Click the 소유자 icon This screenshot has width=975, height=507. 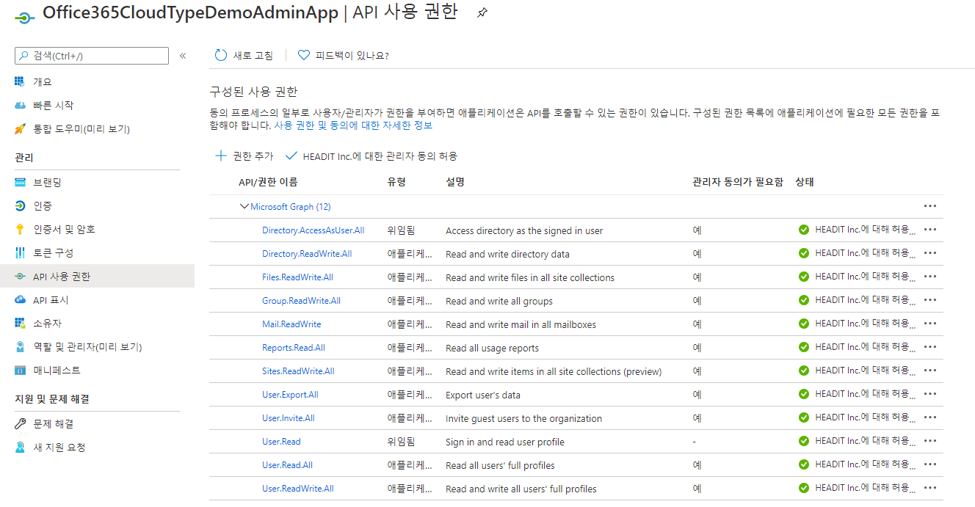[20, 323]
